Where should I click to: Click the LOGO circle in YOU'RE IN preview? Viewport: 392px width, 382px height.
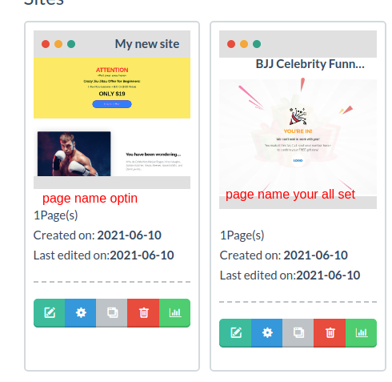pyautogui.click(x=298, y=160)
